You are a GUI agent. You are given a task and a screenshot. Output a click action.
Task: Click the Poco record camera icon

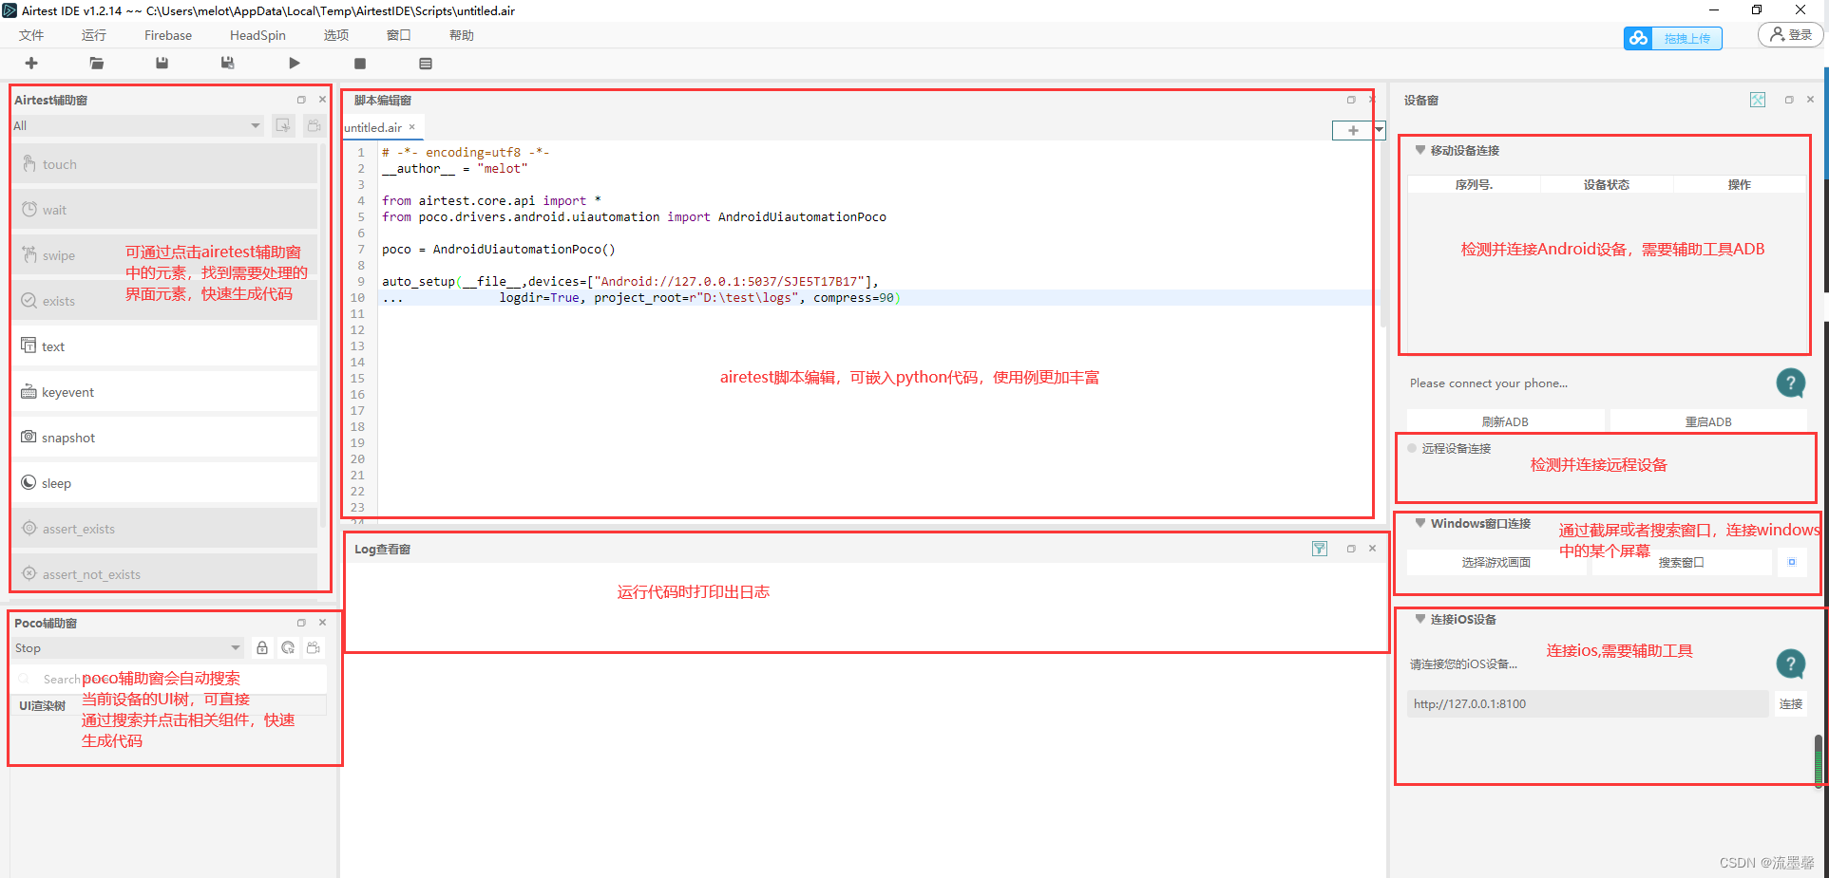tap(314, 647)
